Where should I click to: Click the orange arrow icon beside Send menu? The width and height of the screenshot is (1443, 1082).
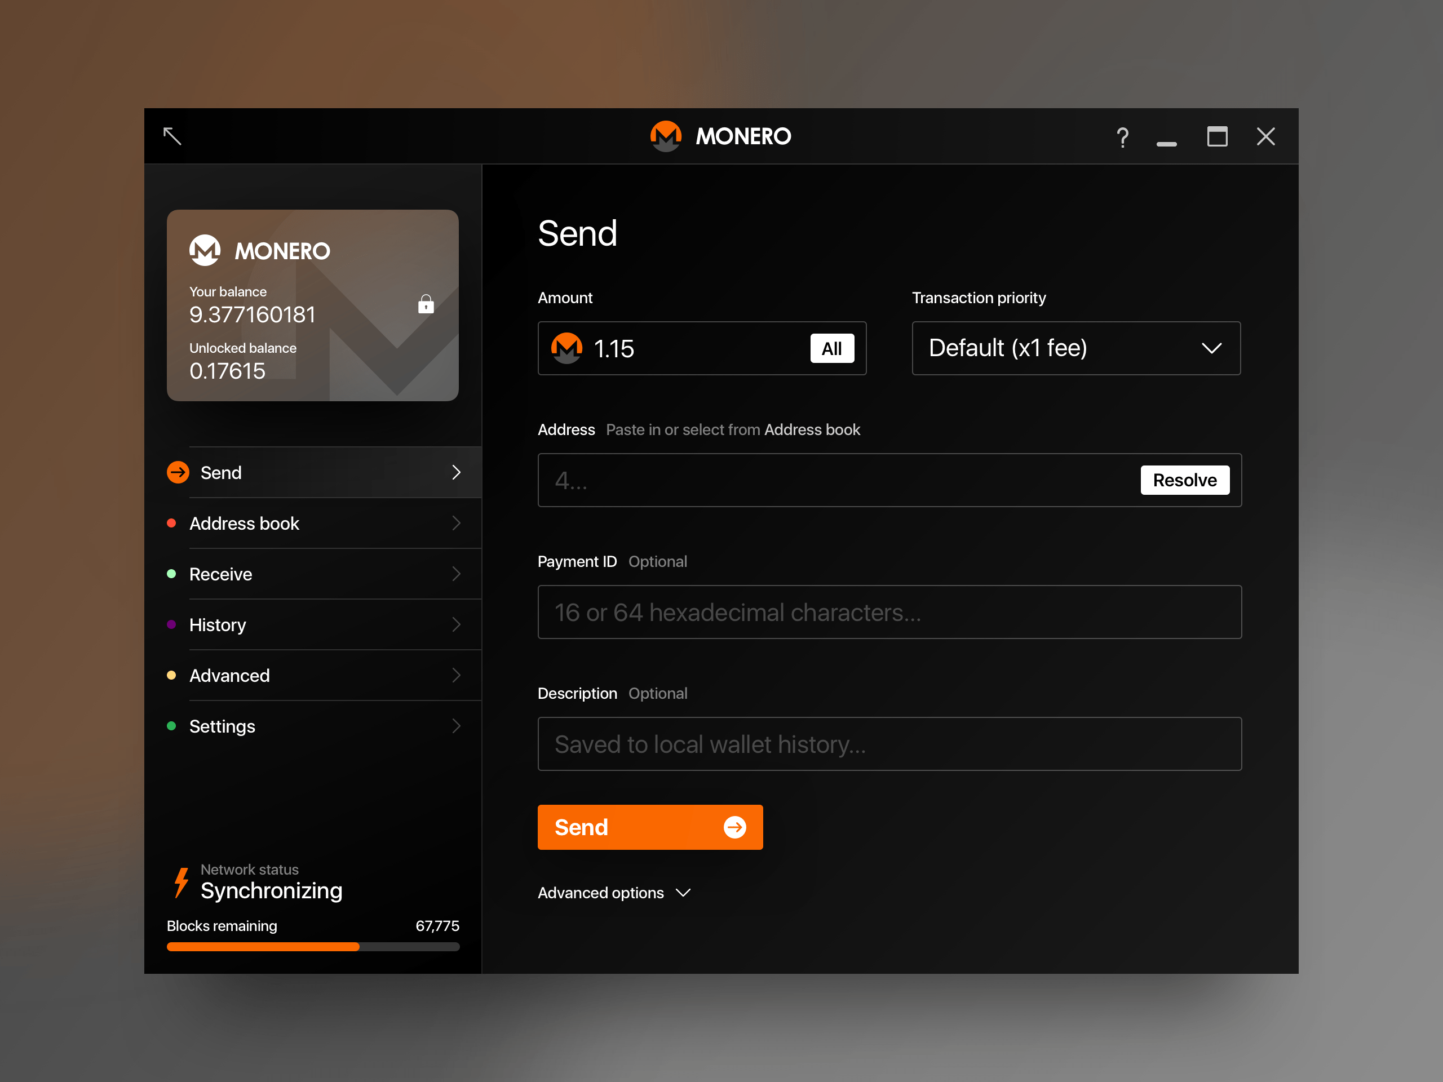pos(178,472)
